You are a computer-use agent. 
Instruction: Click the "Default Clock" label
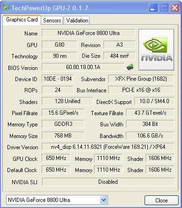pos(22,170)
